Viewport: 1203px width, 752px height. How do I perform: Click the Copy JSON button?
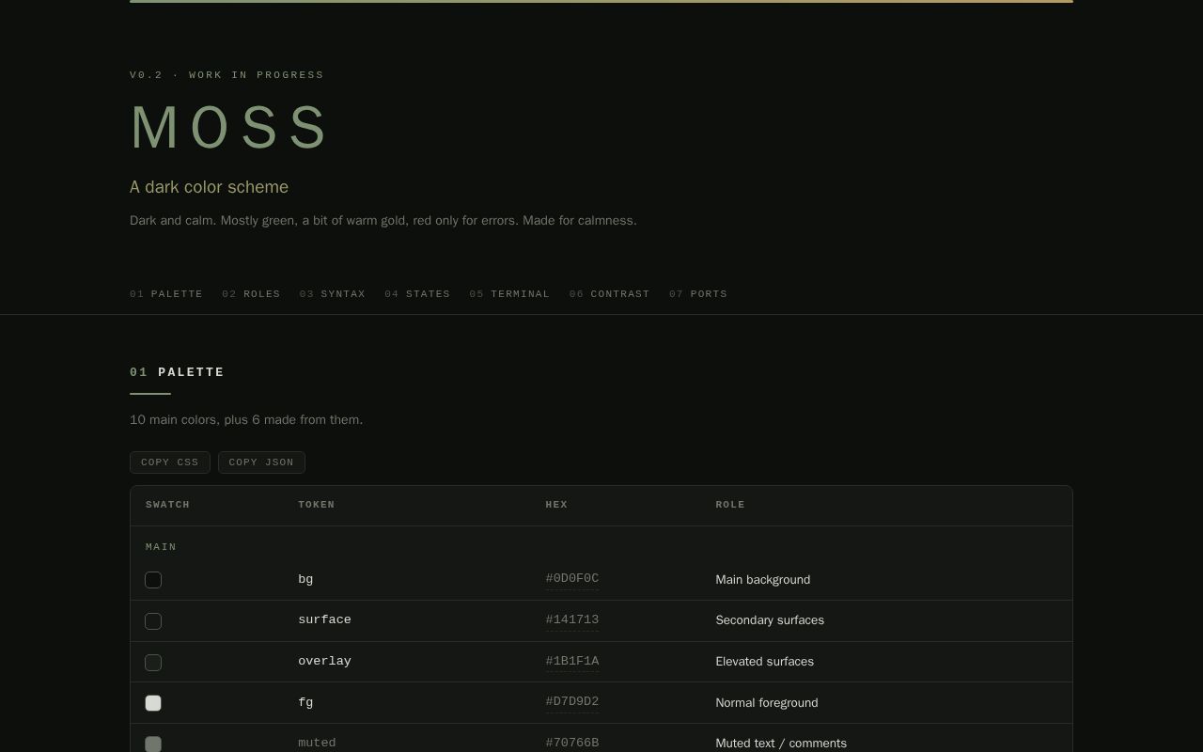click(x=261, y=462)
